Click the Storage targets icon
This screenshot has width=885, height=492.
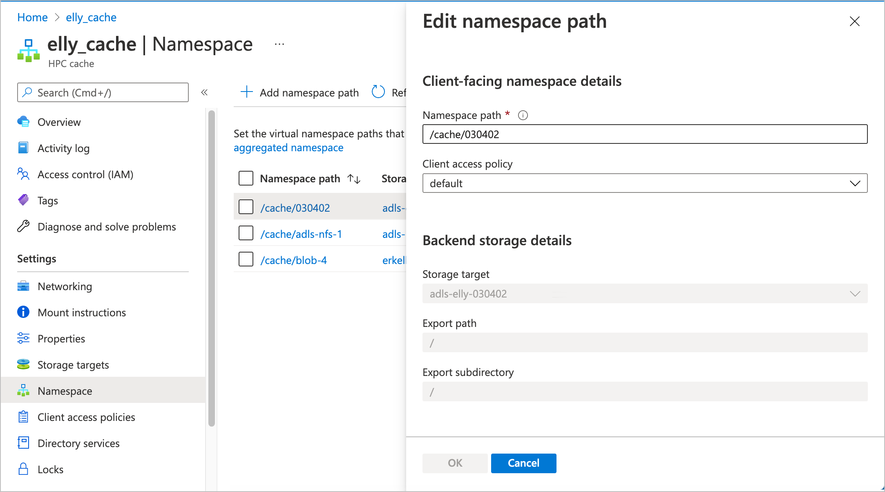23,365
